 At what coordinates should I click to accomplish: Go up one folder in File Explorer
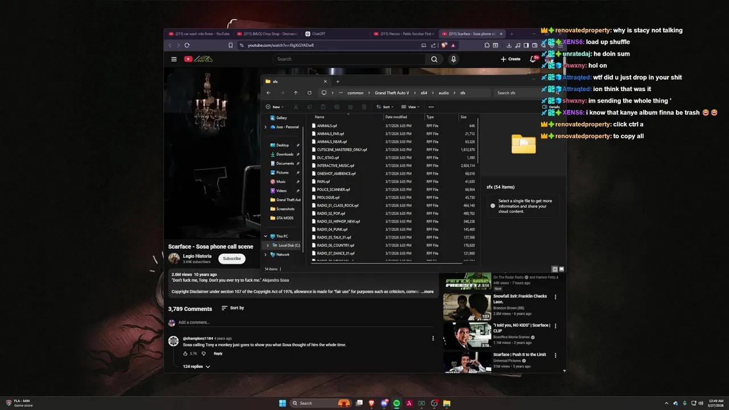click(296, 92)
